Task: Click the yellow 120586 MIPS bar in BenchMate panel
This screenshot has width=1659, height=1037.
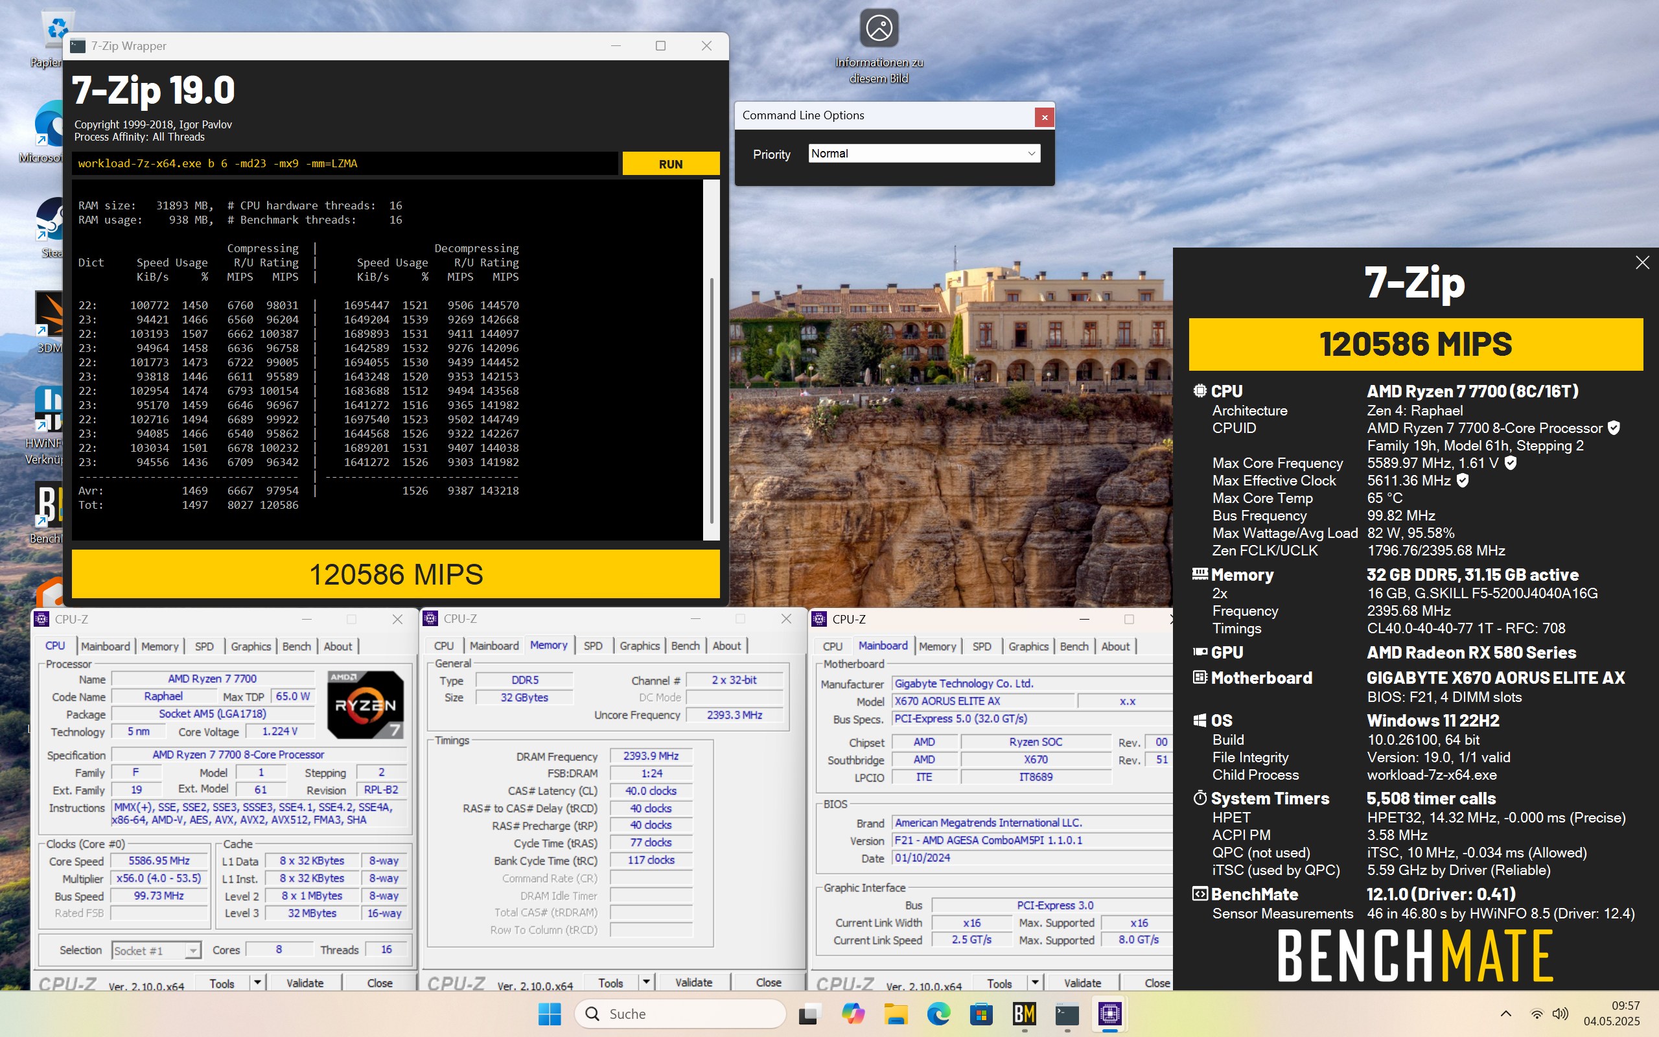Action: click(x=1415, y=344)
